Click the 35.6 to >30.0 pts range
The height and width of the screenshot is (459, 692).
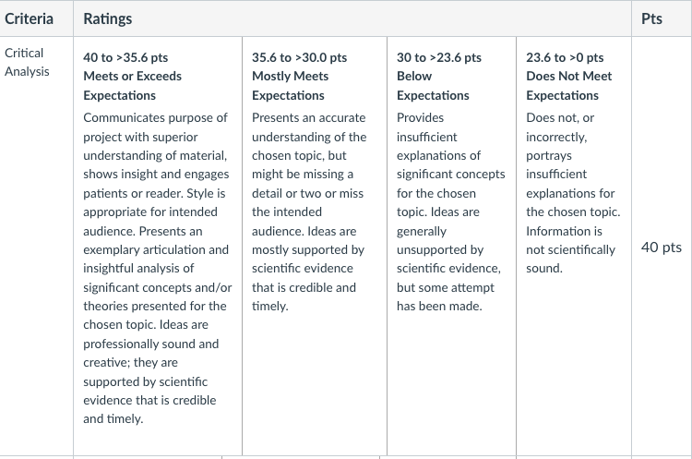[300, 57]
